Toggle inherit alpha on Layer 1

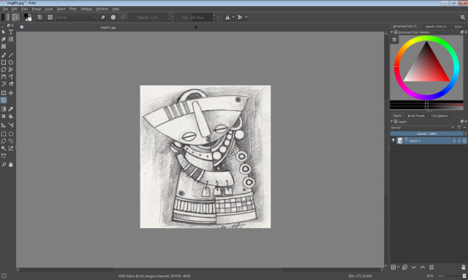pos(459,141)
